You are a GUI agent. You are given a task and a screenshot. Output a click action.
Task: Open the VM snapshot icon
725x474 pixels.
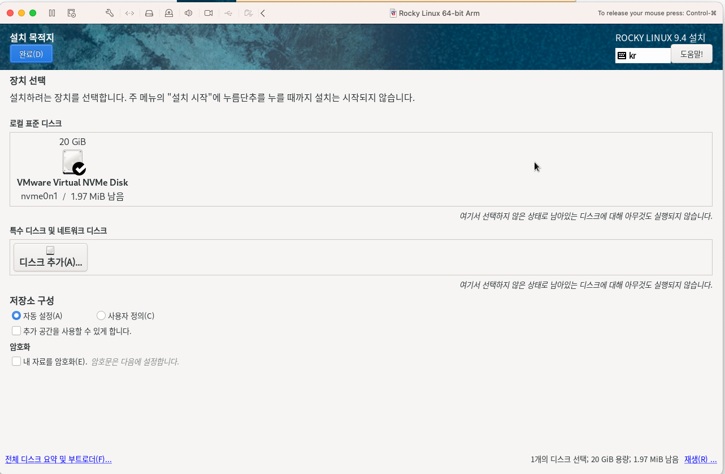[71, 13]
